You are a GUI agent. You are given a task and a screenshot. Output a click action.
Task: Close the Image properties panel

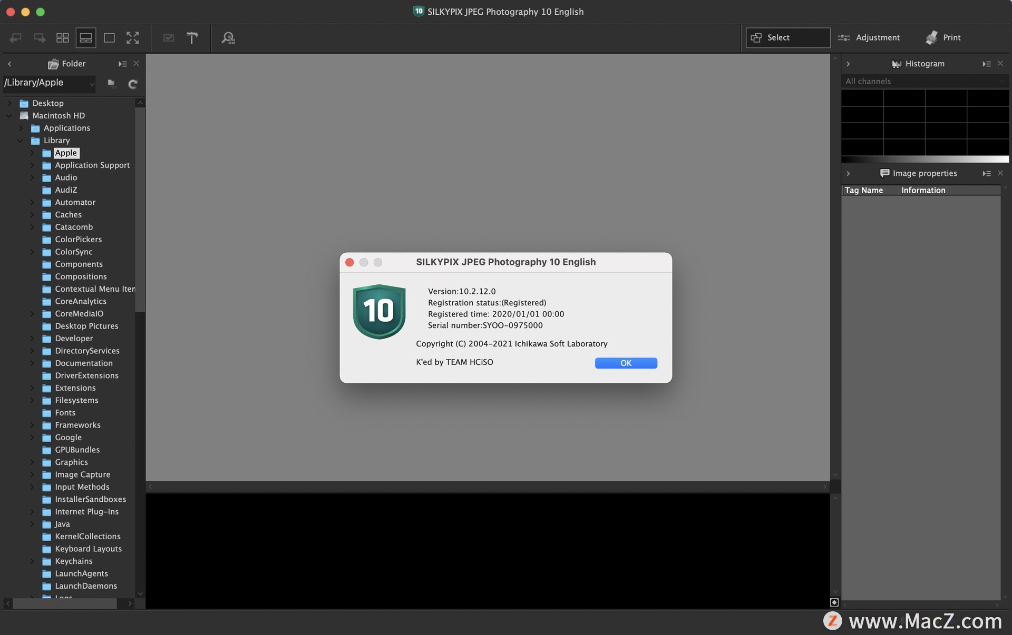pyautogui.click(x=1000, y=173)
